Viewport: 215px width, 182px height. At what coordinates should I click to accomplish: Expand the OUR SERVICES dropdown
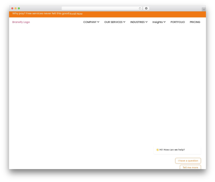[115, 22]
